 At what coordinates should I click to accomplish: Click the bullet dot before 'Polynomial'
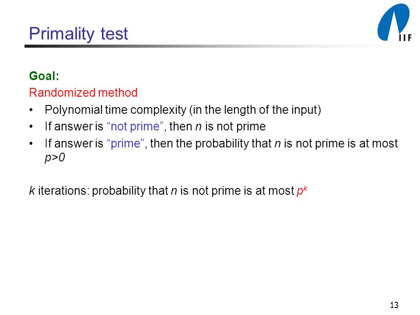tap(31, 110)
